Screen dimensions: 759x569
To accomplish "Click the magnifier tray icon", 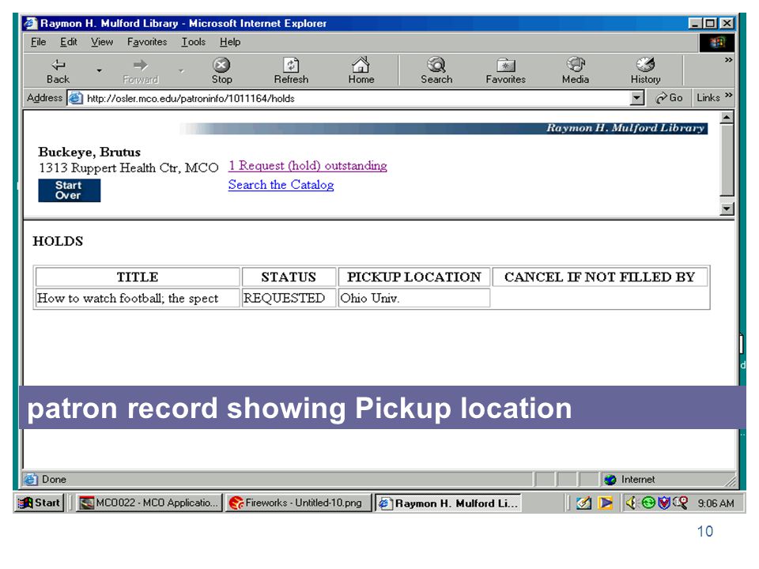I will click(681, 503).
